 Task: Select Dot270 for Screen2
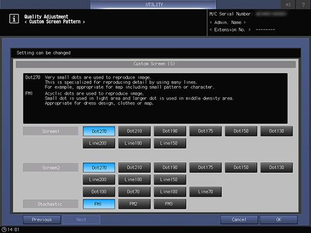99,168
